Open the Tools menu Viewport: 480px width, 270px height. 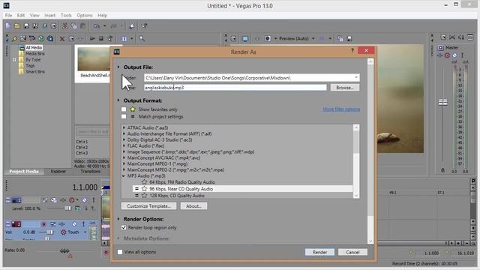tap(66, 15)
